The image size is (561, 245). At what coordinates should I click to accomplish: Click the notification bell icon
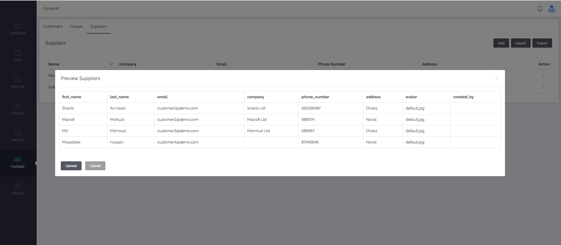(540, 9)
